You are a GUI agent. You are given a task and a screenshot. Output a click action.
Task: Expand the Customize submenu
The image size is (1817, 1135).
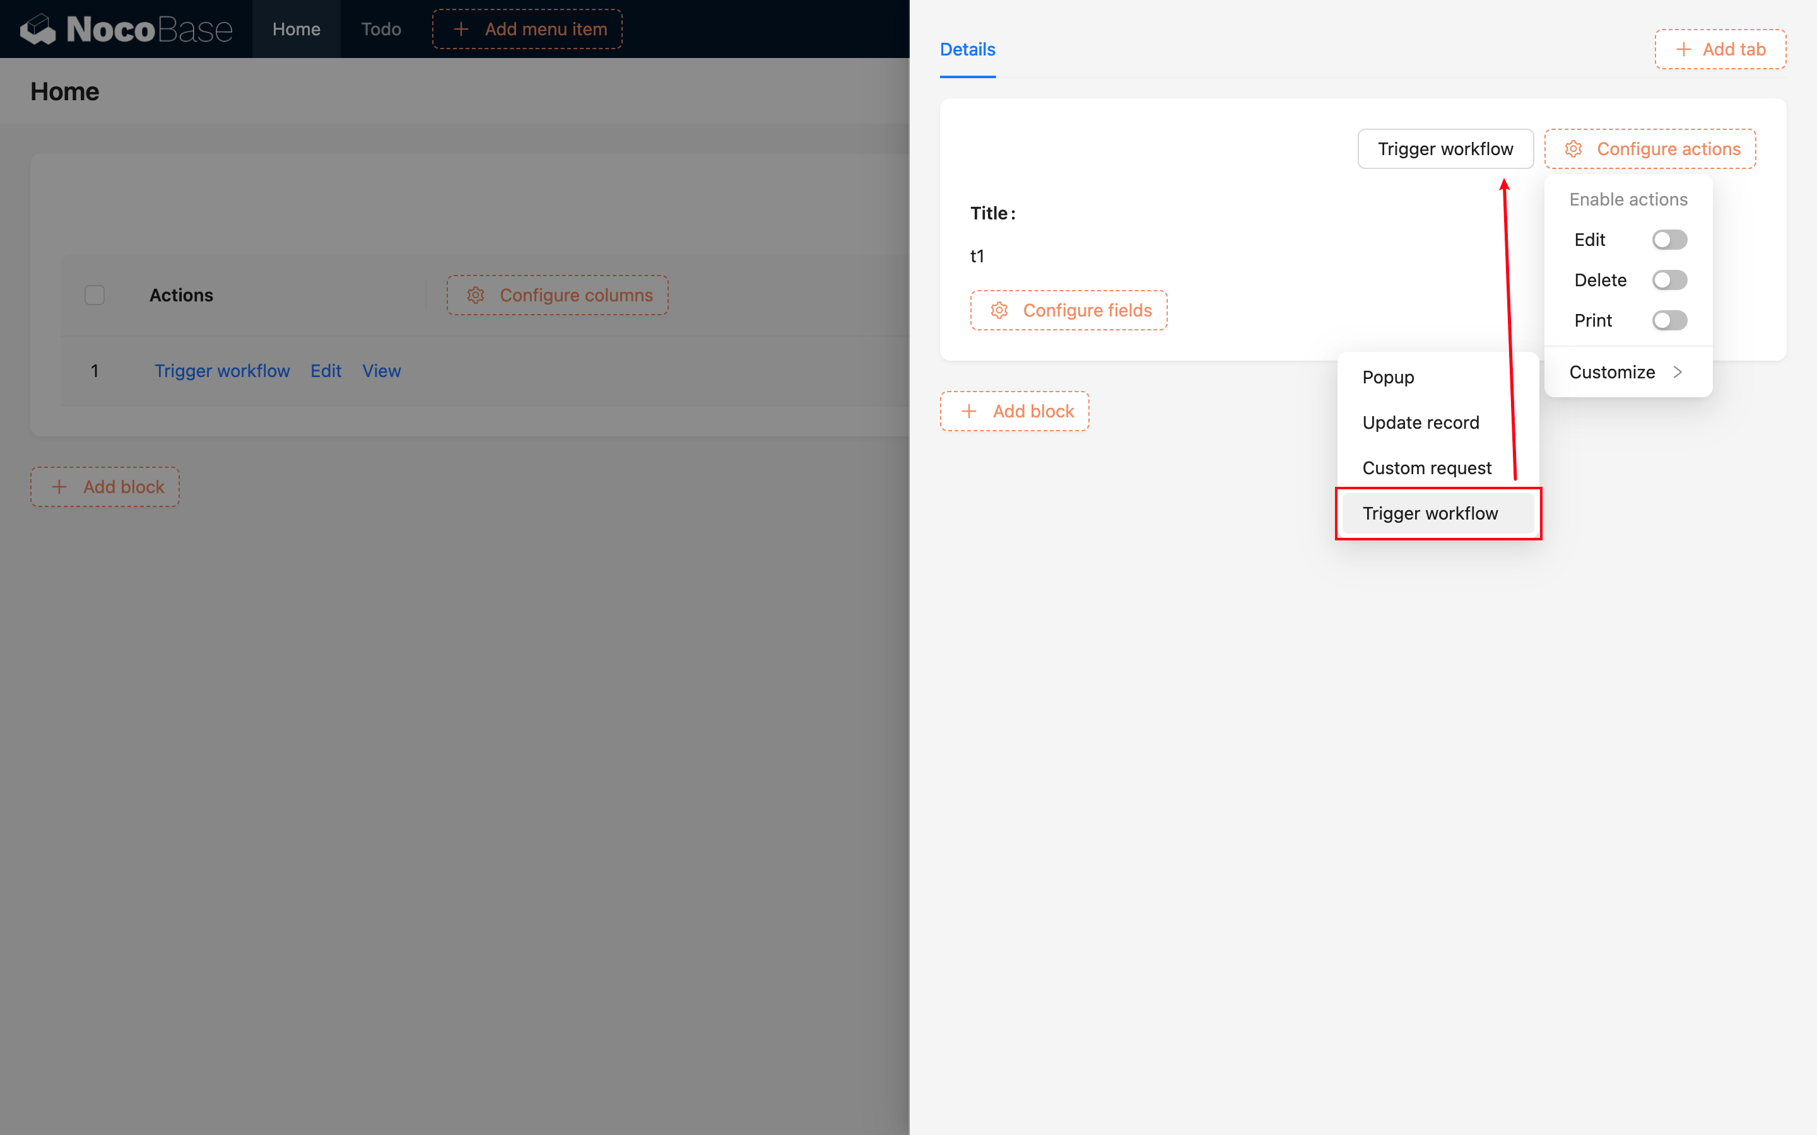point(1612,371)
